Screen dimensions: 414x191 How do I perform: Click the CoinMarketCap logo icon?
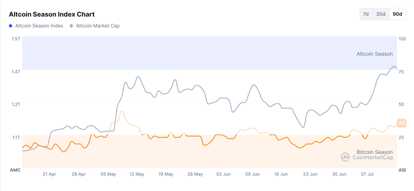point(346,157)
